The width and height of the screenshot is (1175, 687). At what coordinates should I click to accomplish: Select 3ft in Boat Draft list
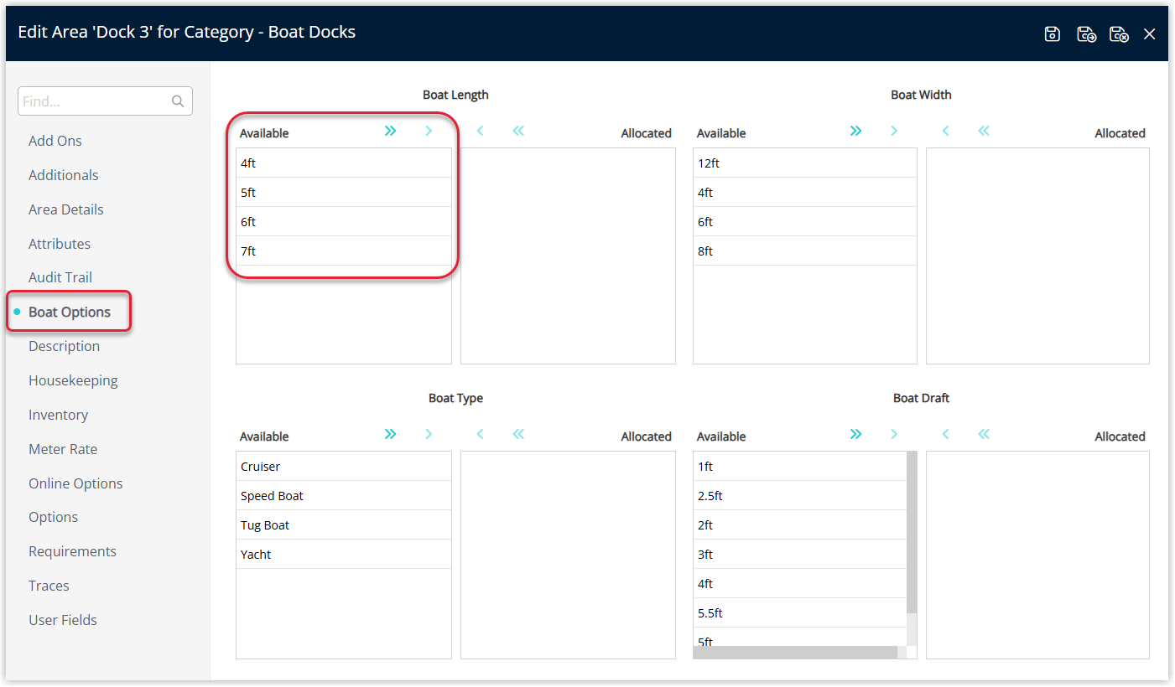pyautogui.click(x=800, y=555)
